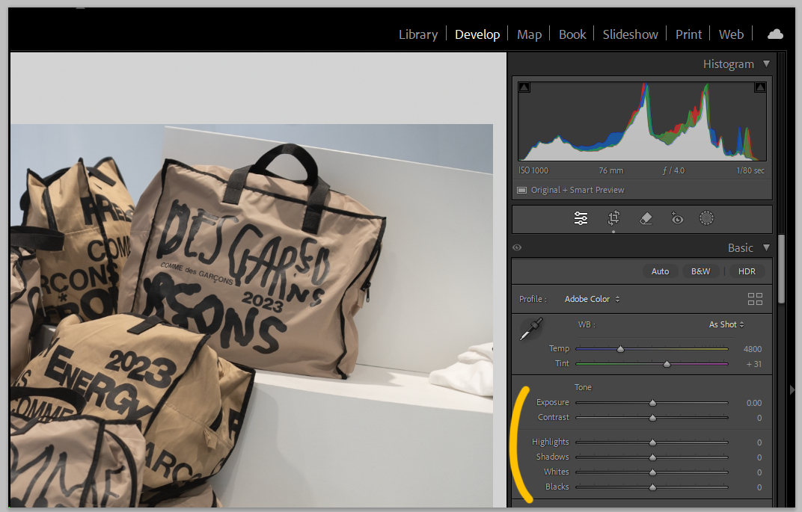This screenshot has height=512, width=802.
Task: Select the Red Eye correction tool
Action: [x=676, y=219]
